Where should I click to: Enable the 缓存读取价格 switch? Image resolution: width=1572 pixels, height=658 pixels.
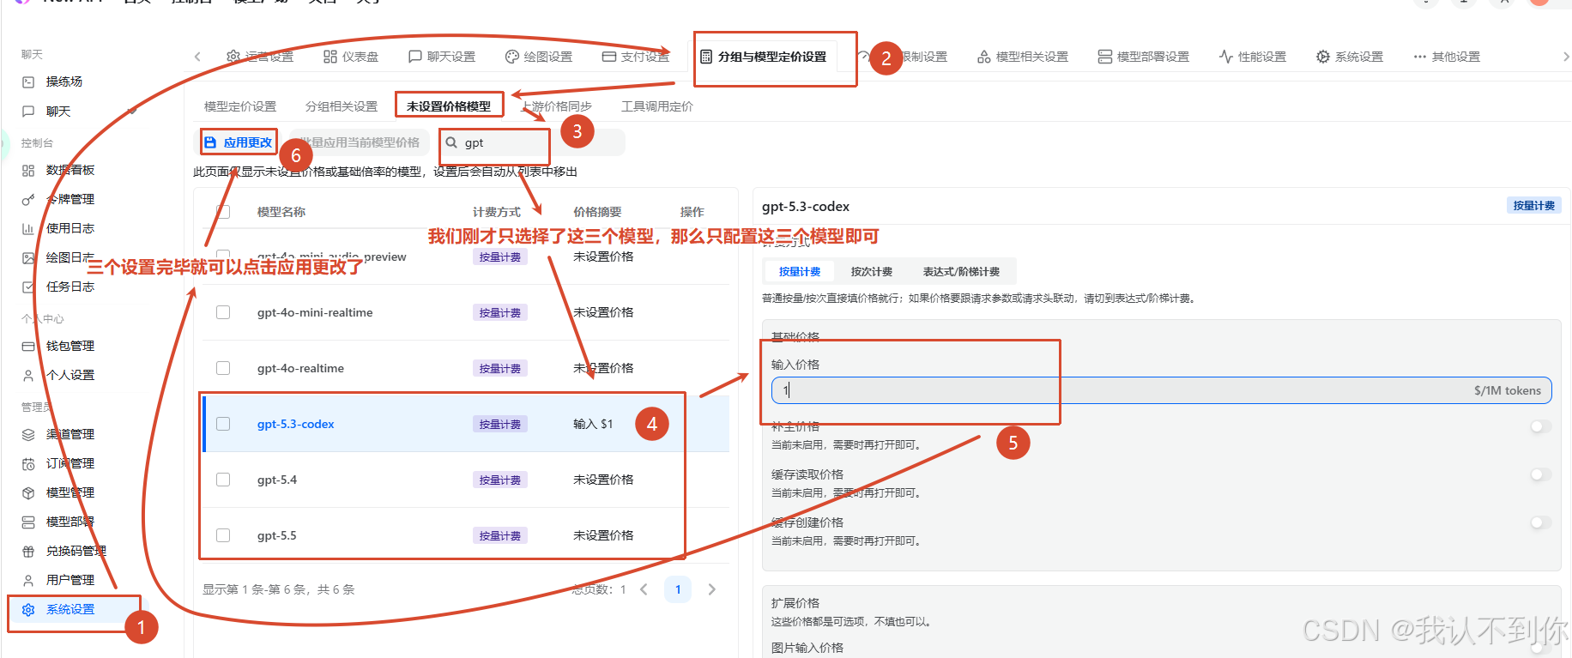click(1540, 474)
